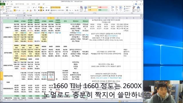Cut the selection with the scissors icon
Image resolution: width=183 pixels, height=103 pixels.
(9, 7)
